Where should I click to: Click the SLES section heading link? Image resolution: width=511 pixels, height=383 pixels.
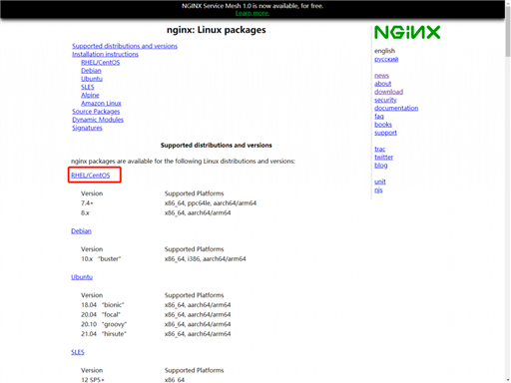(78, 352)
